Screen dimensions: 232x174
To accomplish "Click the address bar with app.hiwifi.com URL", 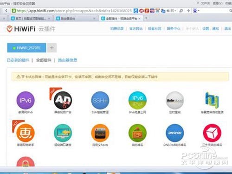I will 72,11.
